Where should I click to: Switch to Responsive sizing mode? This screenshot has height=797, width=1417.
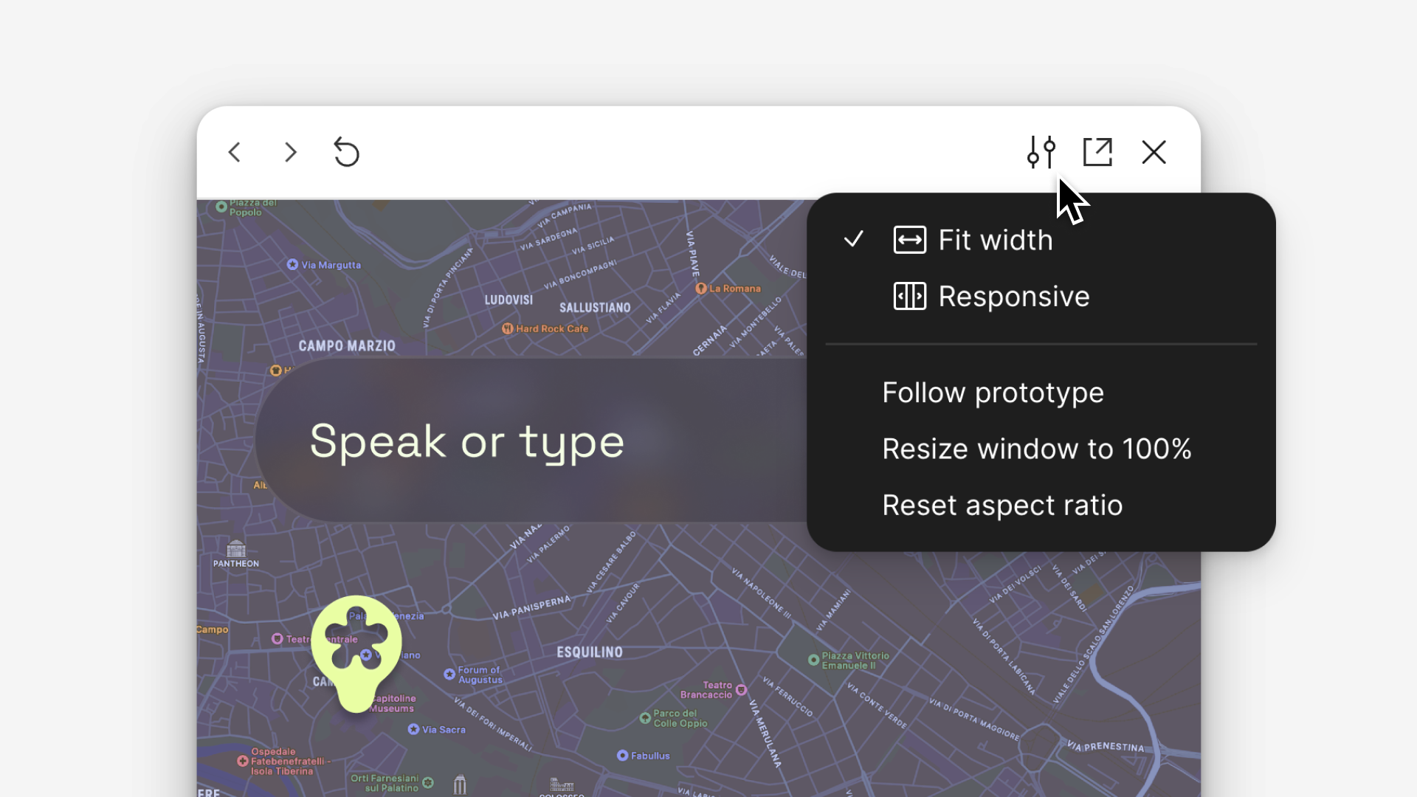click(1013, 297)
